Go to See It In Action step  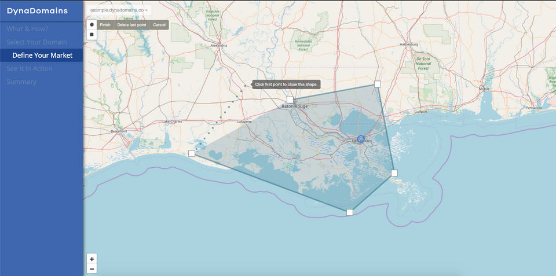point(29,68)
